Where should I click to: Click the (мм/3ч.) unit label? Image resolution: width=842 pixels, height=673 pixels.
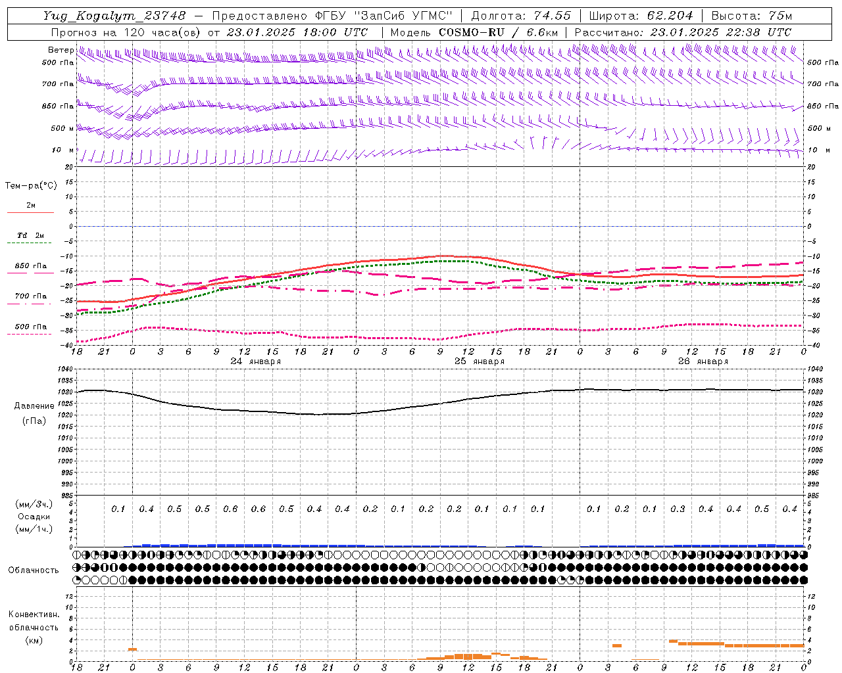coord(34,504)
